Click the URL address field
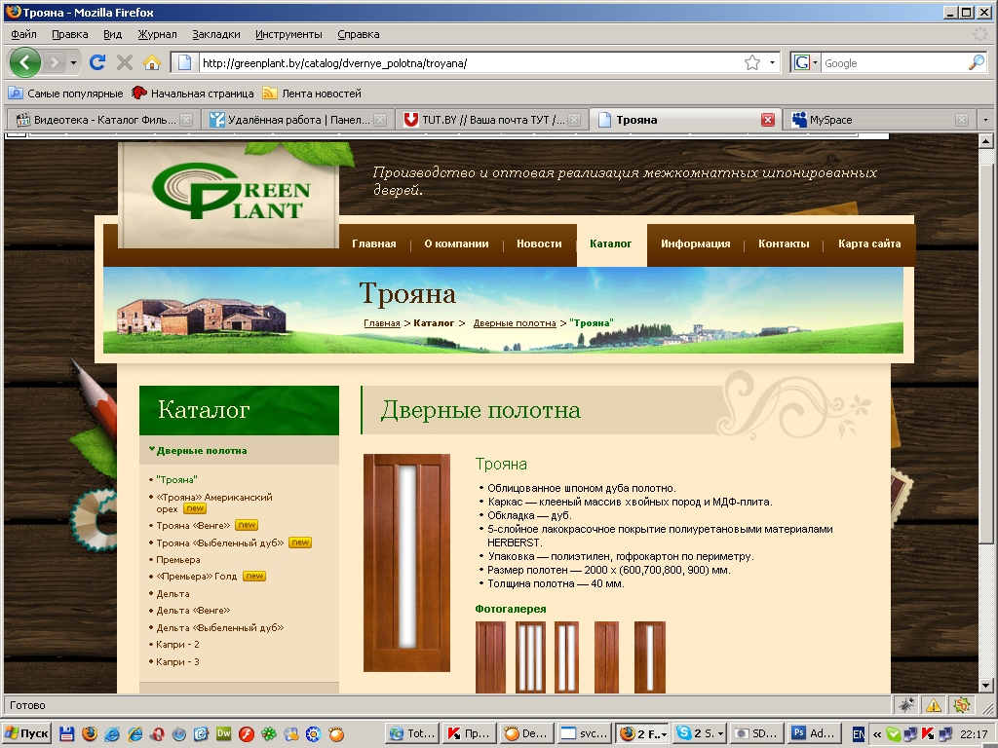This screenshot has height=748, width=998. pos(471,63)
